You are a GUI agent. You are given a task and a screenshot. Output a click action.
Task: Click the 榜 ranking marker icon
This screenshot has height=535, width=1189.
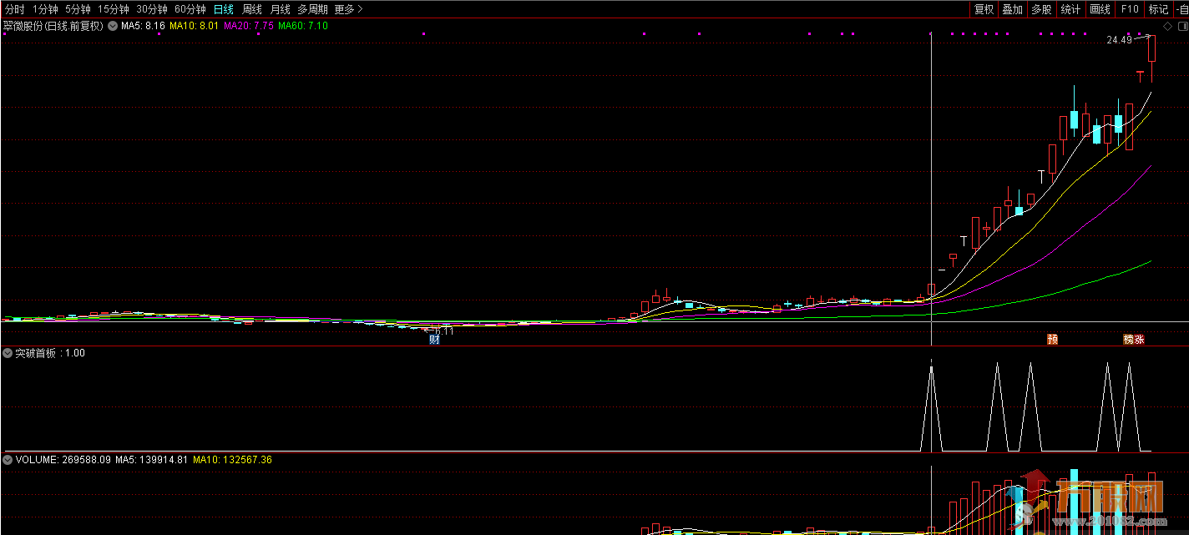coord(1129,339)
